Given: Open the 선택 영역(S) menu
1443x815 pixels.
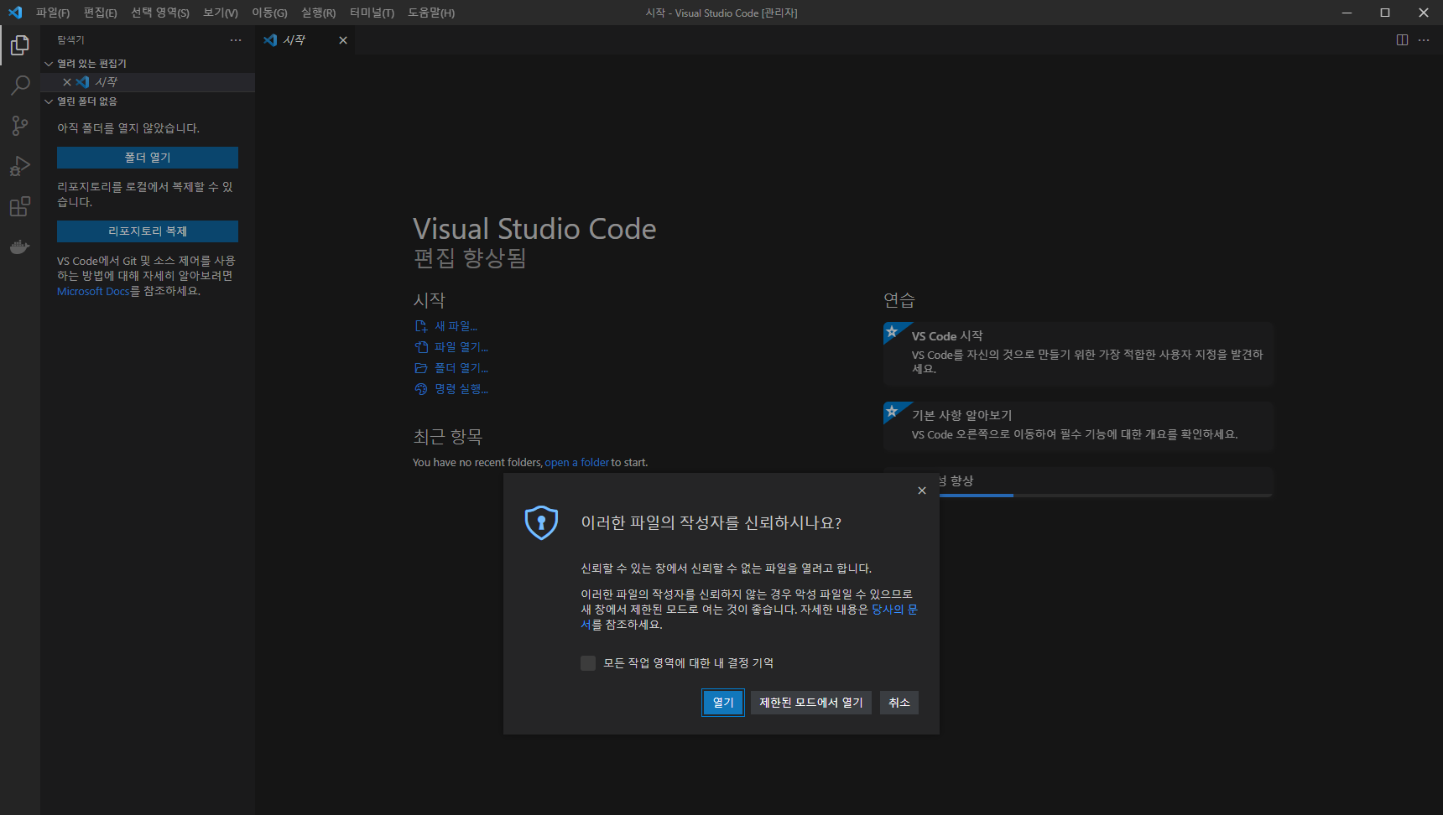Looking at the screenshot, I should pyautogui.click(x=160, y=13).
